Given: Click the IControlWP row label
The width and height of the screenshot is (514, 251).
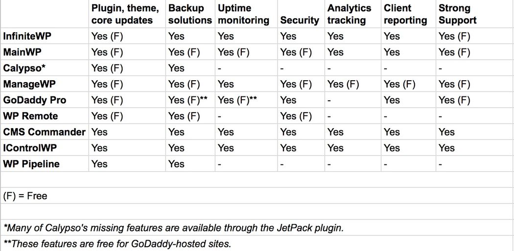Looking at the screenshot, I should tap(45, 148).
